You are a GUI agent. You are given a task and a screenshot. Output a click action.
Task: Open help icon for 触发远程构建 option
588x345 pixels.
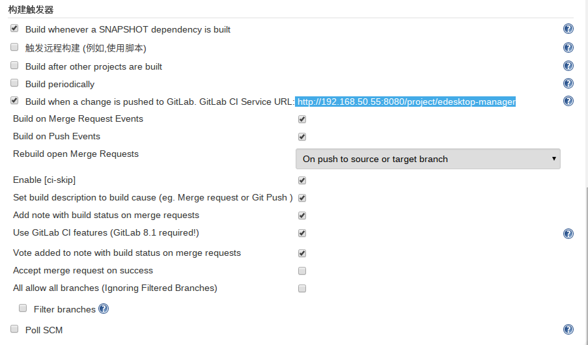568,48
